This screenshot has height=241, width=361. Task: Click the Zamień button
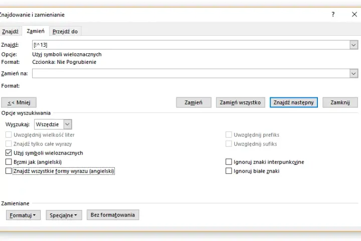point(194,102)
